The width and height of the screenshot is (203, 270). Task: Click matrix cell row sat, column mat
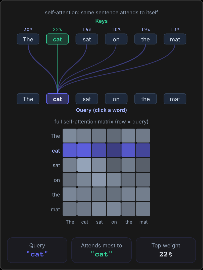[x=143, y=165]
